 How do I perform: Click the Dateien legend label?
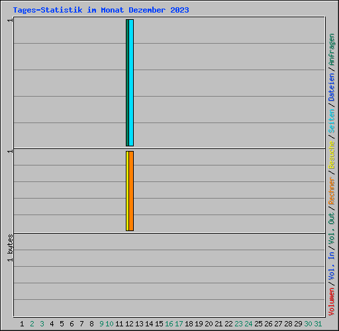[331, 87]
